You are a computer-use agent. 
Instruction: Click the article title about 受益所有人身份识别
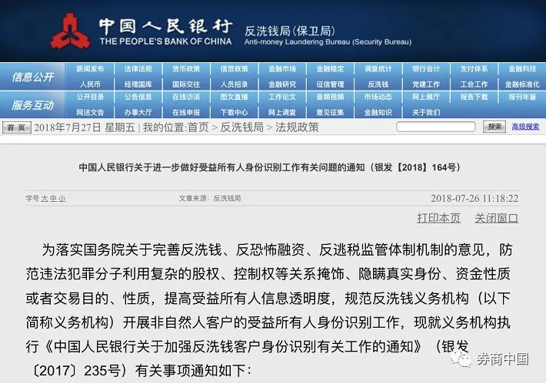coord(270,167)
